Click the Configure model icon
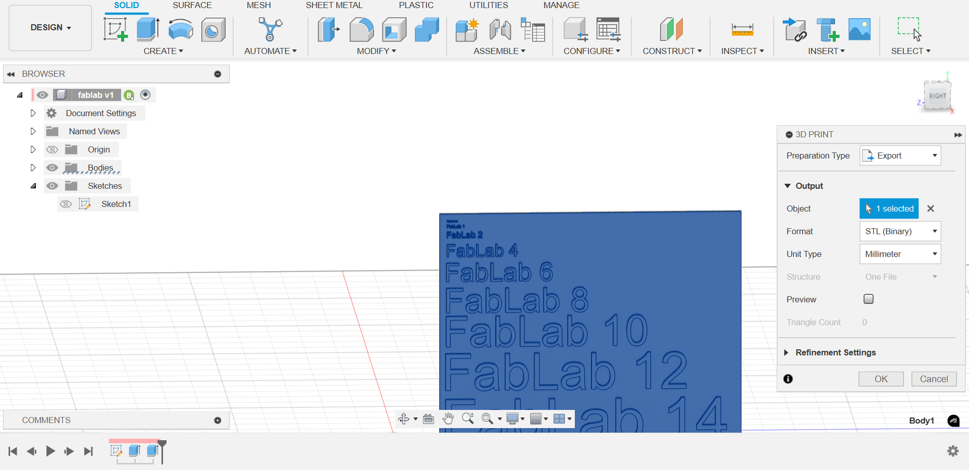The width and height of the screenshot is (969, 470). click(x=575, y=29)
